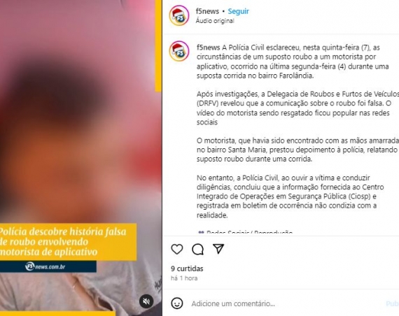Click f5news username in caption
This screenshot has height=316, width=399.
tap(208, 48)
